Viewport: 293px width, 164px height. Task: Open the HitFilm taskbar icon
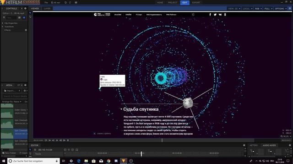(124, 161)
